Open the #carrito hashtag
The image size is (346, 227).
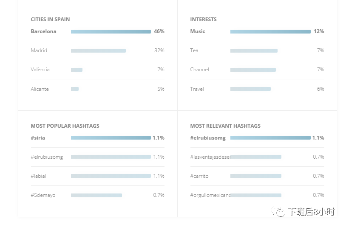click(199, 176)
